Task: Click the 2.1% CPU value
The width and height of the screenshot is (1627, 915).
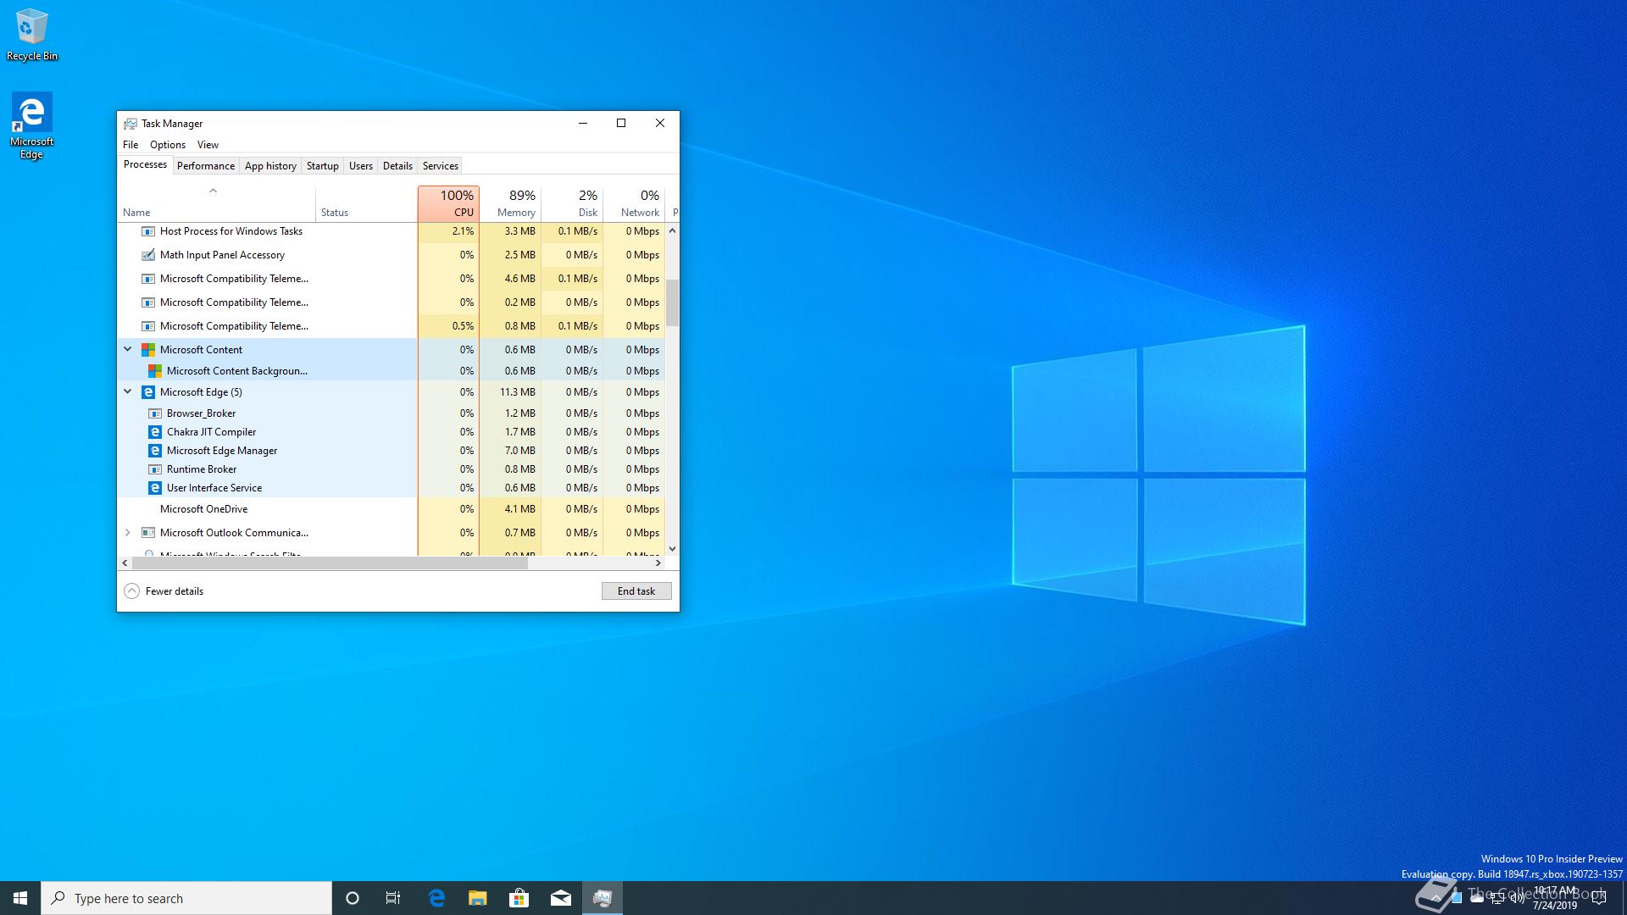Action: point(463,231)
